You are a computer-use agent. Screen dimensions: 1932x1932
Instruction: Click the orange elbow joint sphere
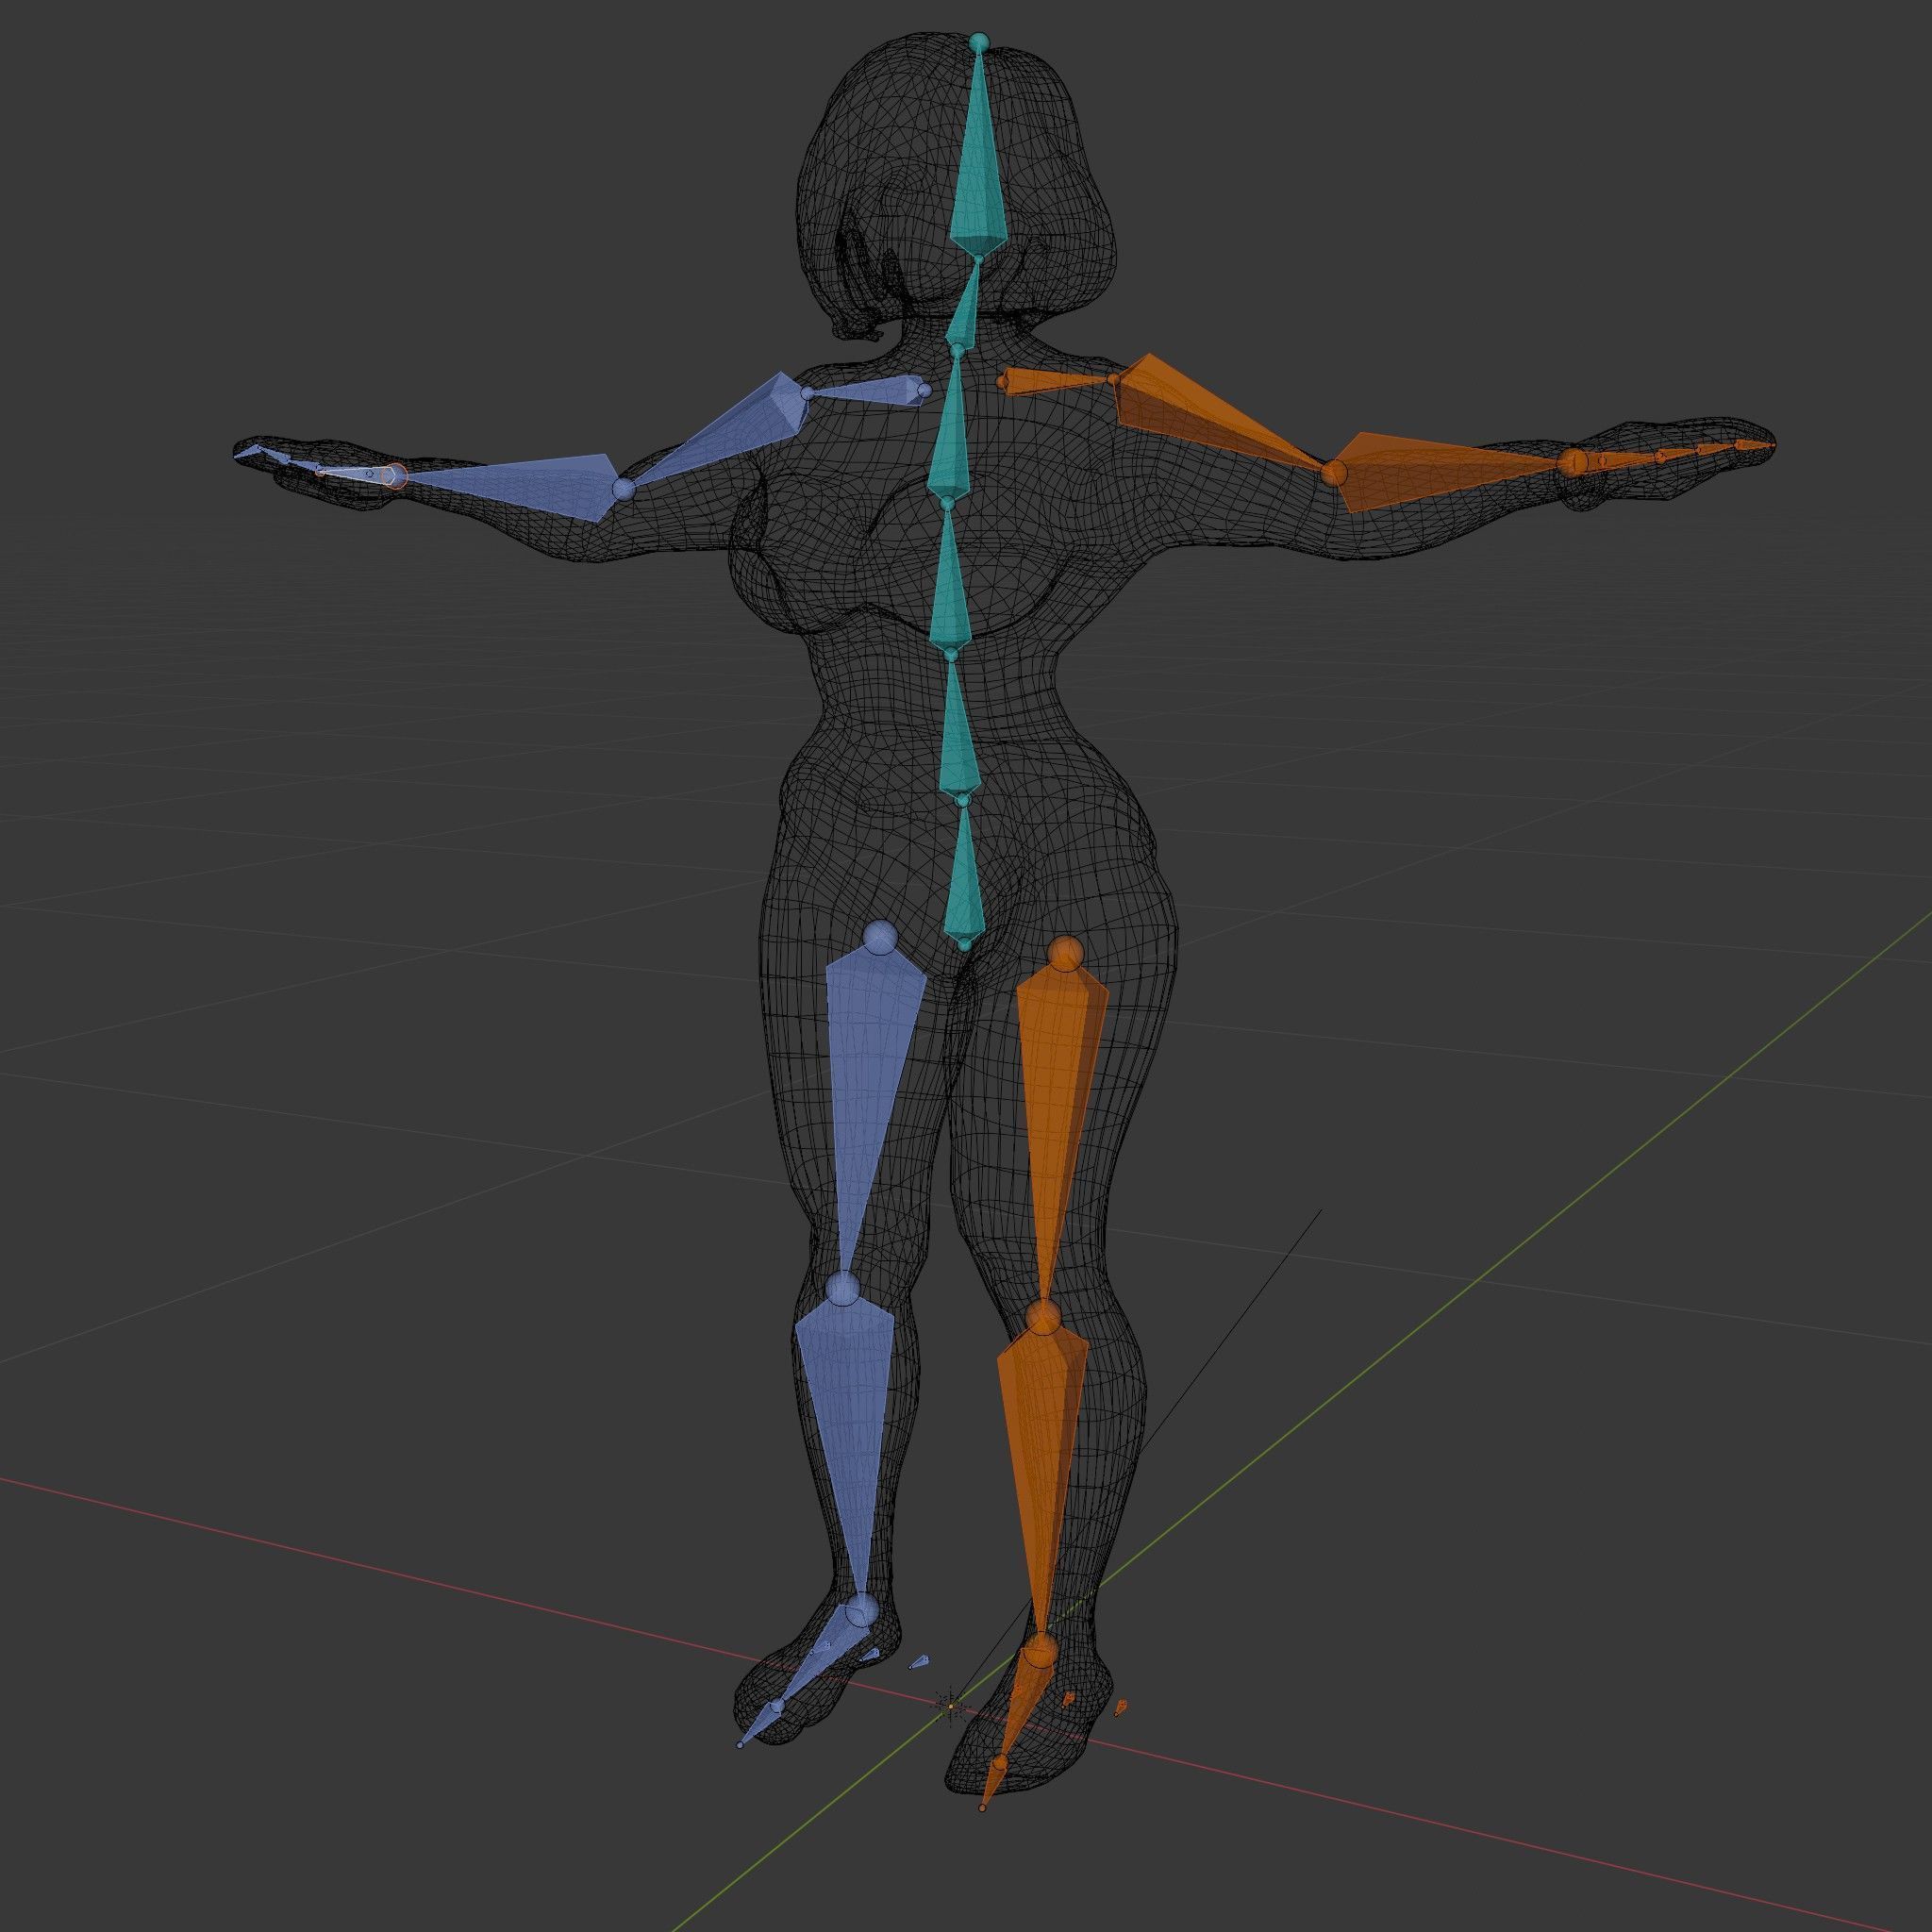(x=1333, y=472)
